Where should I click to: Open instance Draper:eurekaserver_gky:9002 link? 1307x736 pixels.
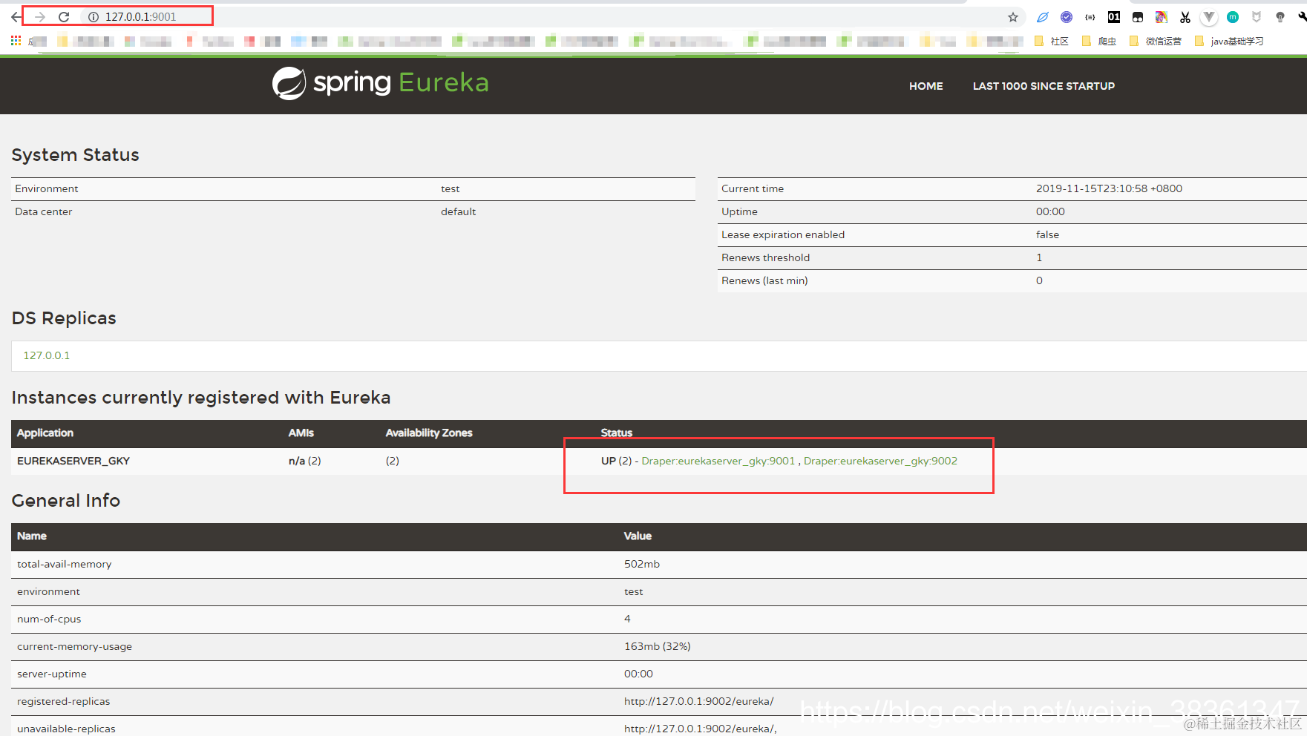880,461
